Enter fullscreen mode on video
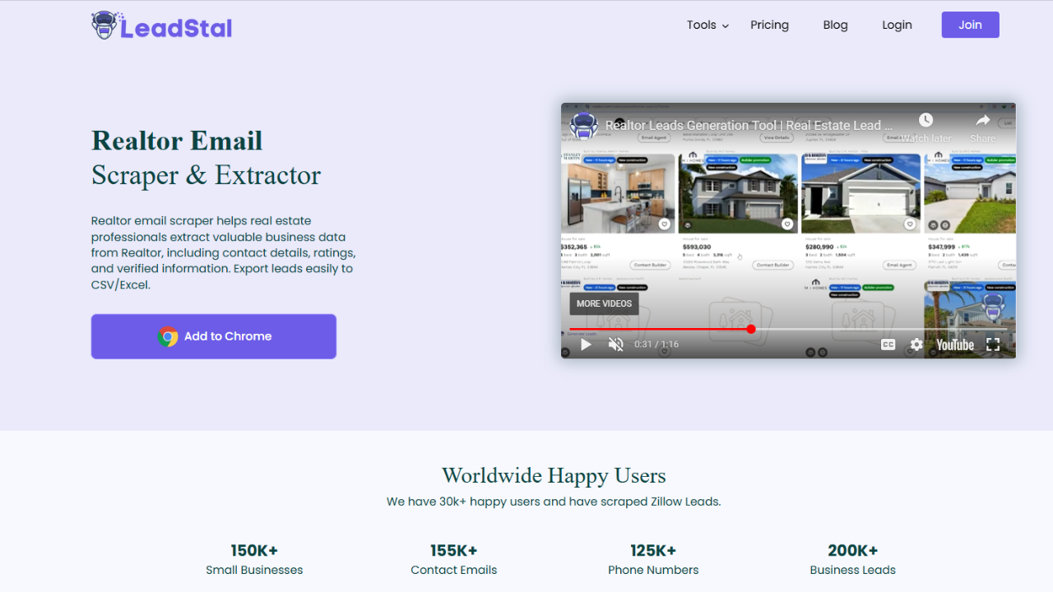Image resolution: width=1053 pixels, height=592 pixels. tap(993, 345)
